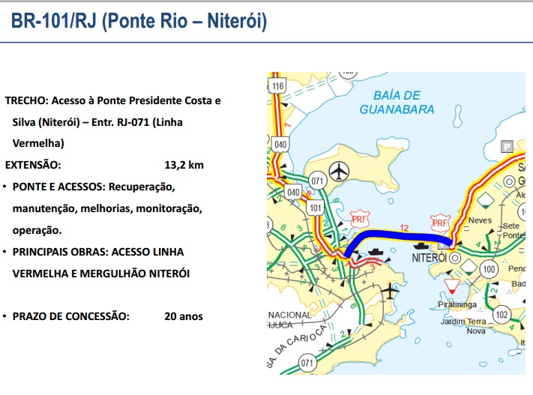Click the PRF shield at Rio bridge end
Screen dimensions: 533x395
click(x=360, y=220)
